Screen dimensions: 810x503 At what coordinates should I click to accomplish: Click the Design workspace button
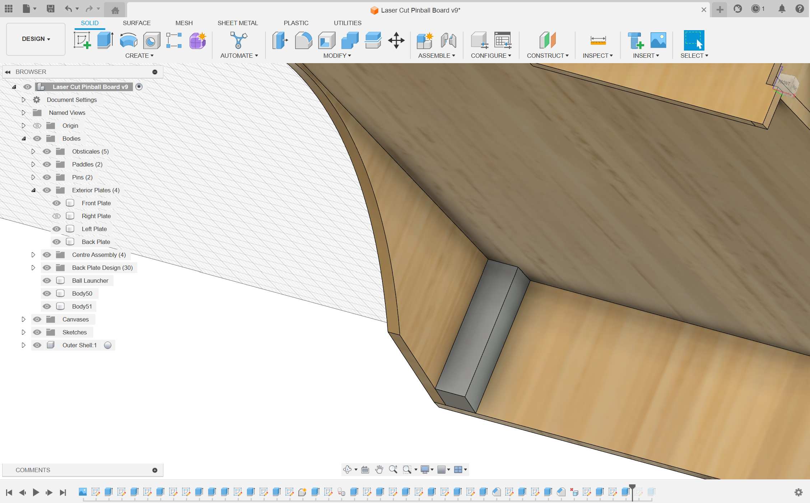[x=34, y=38]
